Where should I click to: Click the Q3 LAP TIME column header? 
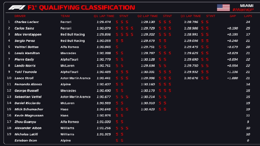pyautogui.click(x=191, y=16)
